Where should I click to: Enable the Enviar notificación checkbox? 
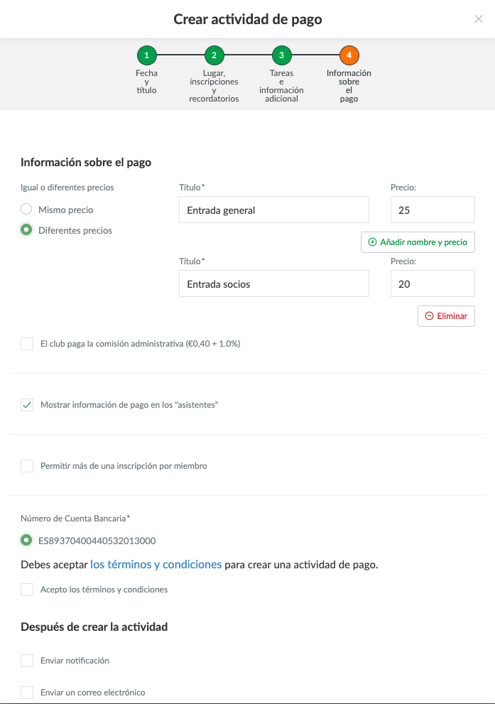pos(27,661)
